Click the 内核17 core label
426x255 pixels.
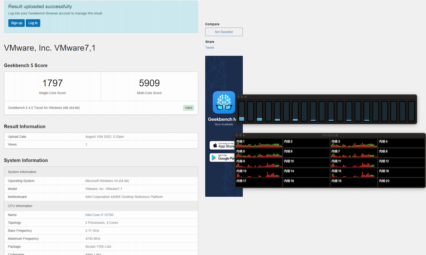pos(241,181)
